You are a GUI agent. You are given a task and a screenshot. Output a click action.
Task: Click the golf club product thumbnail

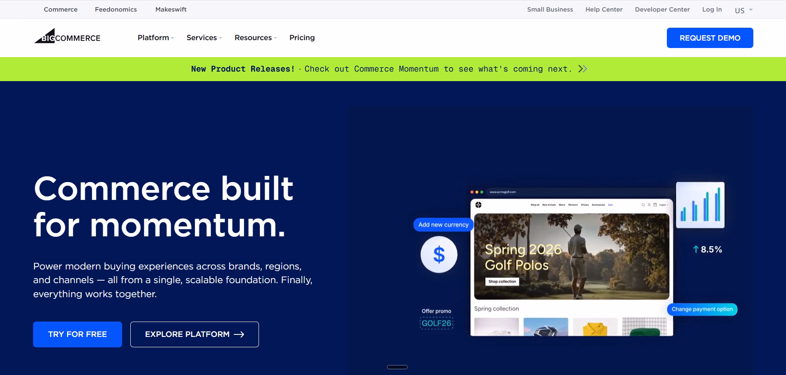coord(546,327)
